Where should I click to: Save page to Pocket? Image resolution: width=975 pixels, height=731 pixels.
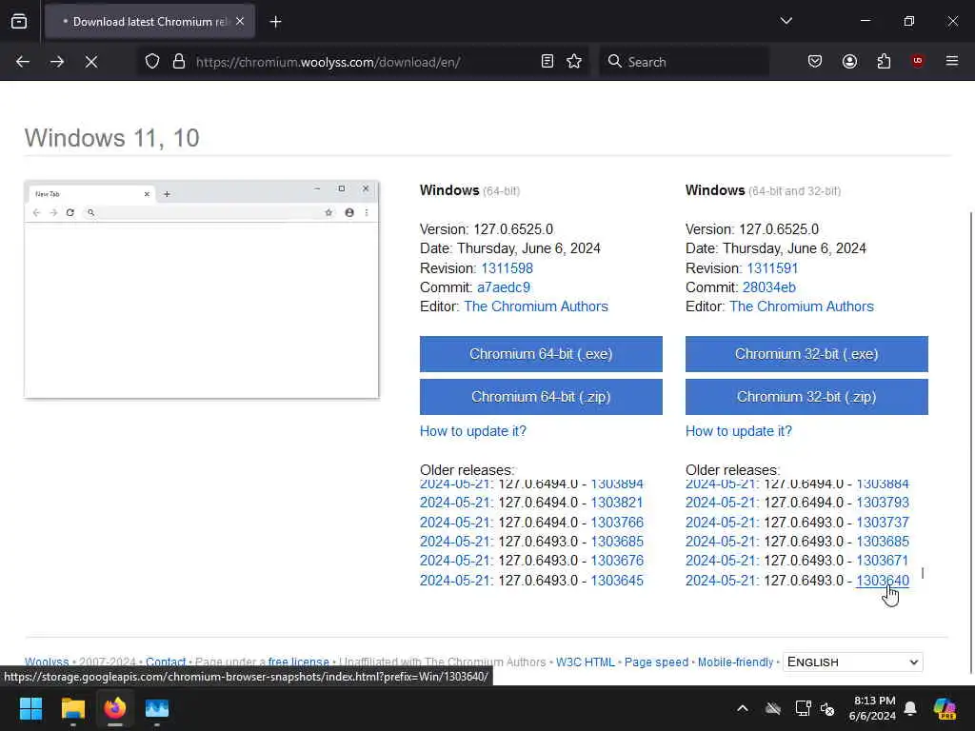[x=815, y=62]
